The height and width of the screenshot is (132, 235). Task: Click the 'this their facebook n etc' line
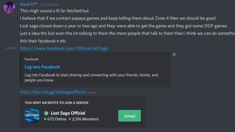43,41
